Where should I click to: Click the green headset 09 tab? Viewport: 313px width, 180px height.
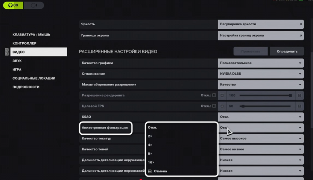13,5
